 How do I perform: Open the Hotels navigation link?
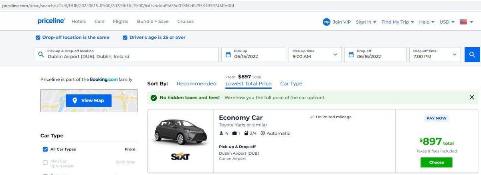click(x=79, y=22)
